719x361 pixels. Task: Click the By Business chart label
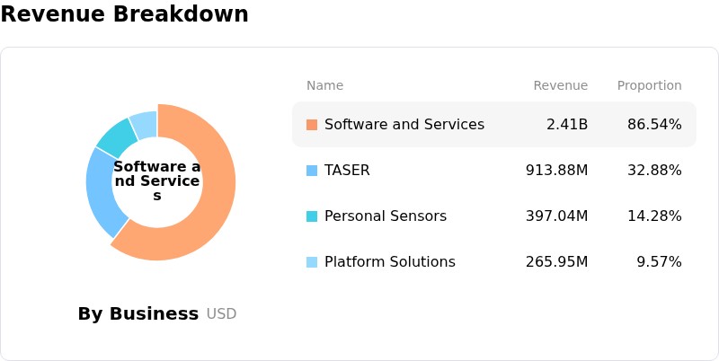[138, 313]
